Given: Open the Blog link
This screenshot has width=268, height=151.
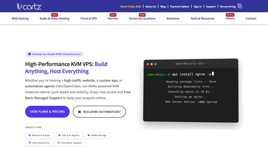Looking at the screenshot, I should (x=163, y=7).
